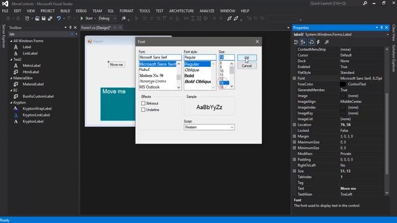Collapse the Test2 toolbox group
The height and width of the screenshot is (223, 397).
(x=11, y=59)
